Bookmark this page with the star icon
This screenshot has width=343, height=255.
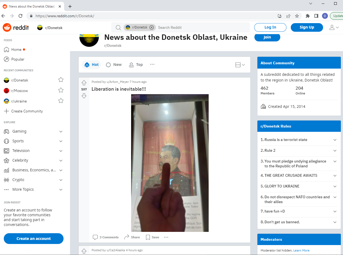(x=297, y=16)
